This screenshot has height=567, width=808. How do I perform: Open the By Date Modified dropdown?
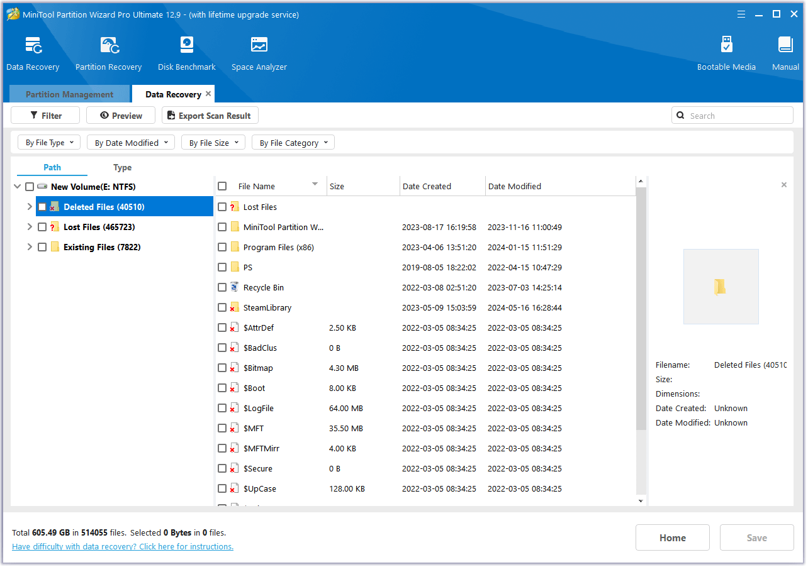click(131, 143)
